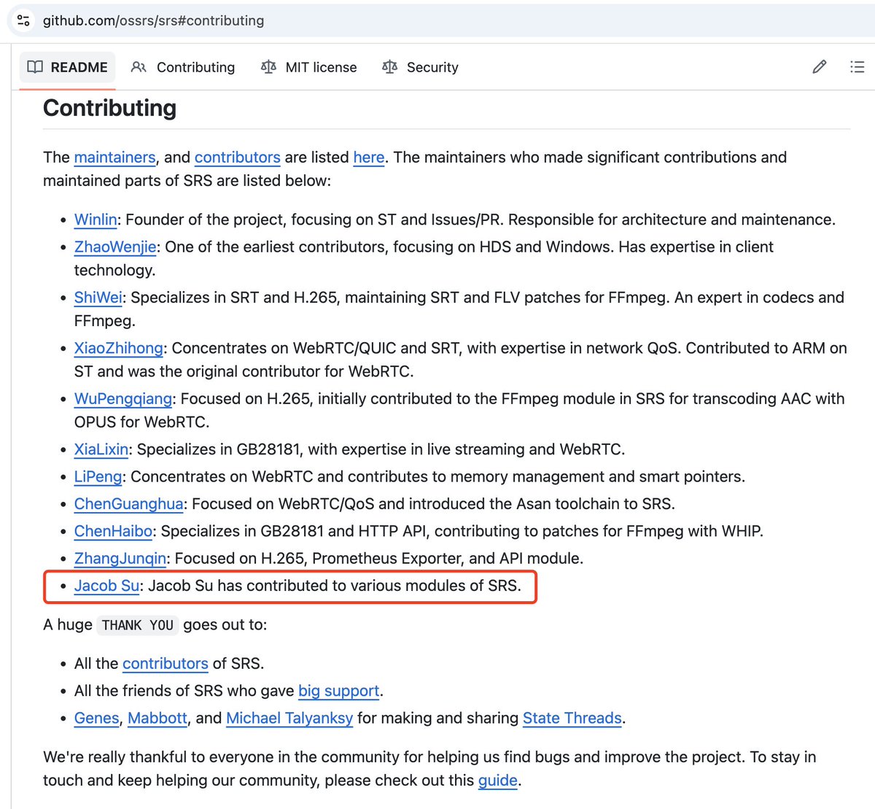Follow the 'big support' link
Image resolution: width=875 pixels, height=809 pixels.
pos(339,691)
